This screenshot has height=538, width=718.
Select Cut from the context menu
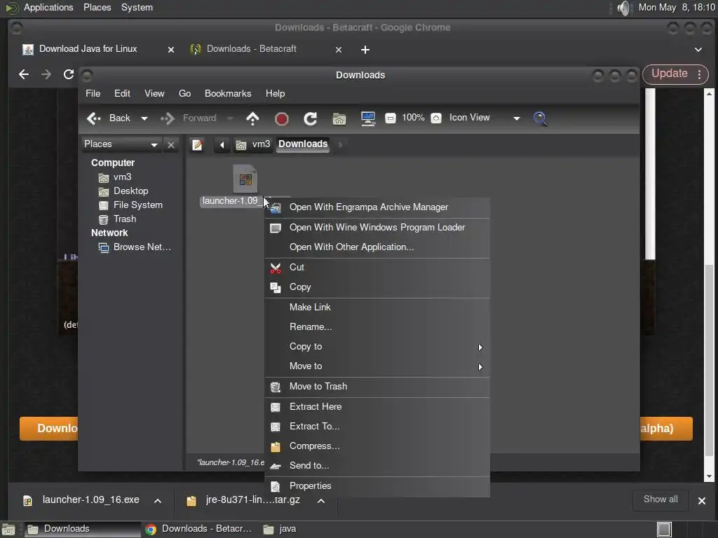(x=377, y=267)
